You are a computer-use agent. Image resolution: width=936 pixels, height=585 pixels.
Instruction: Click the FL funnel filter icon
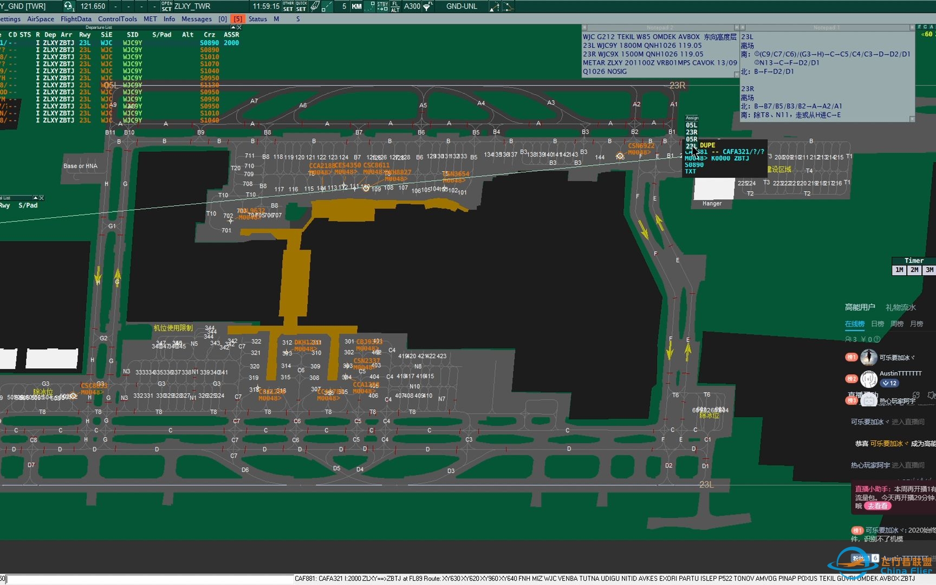pyautogui.click(x=428, y=6)
